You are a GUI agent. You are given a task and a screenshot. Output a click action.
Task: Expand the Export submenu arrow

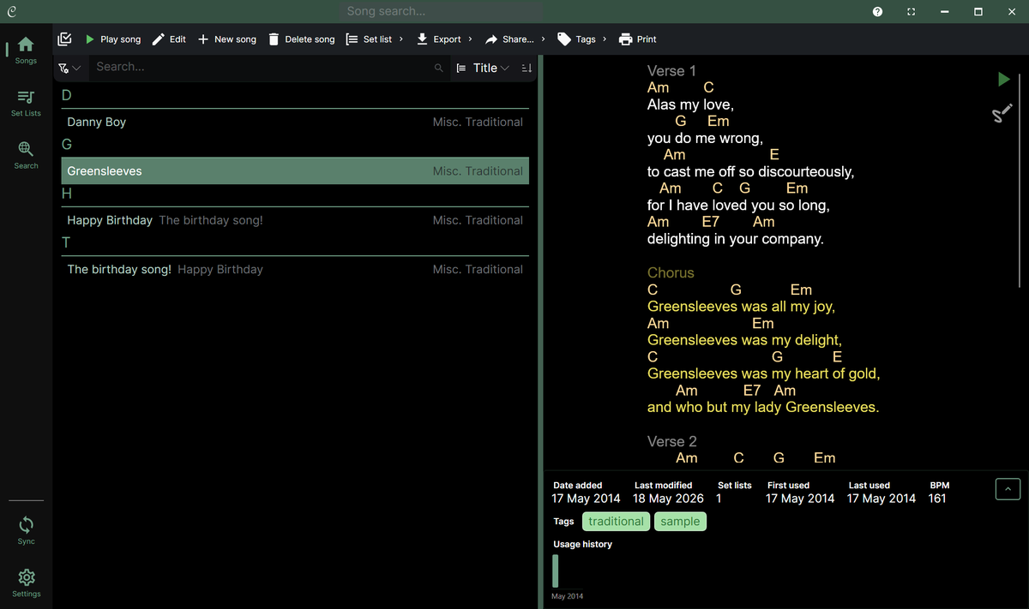coord(470,39)
